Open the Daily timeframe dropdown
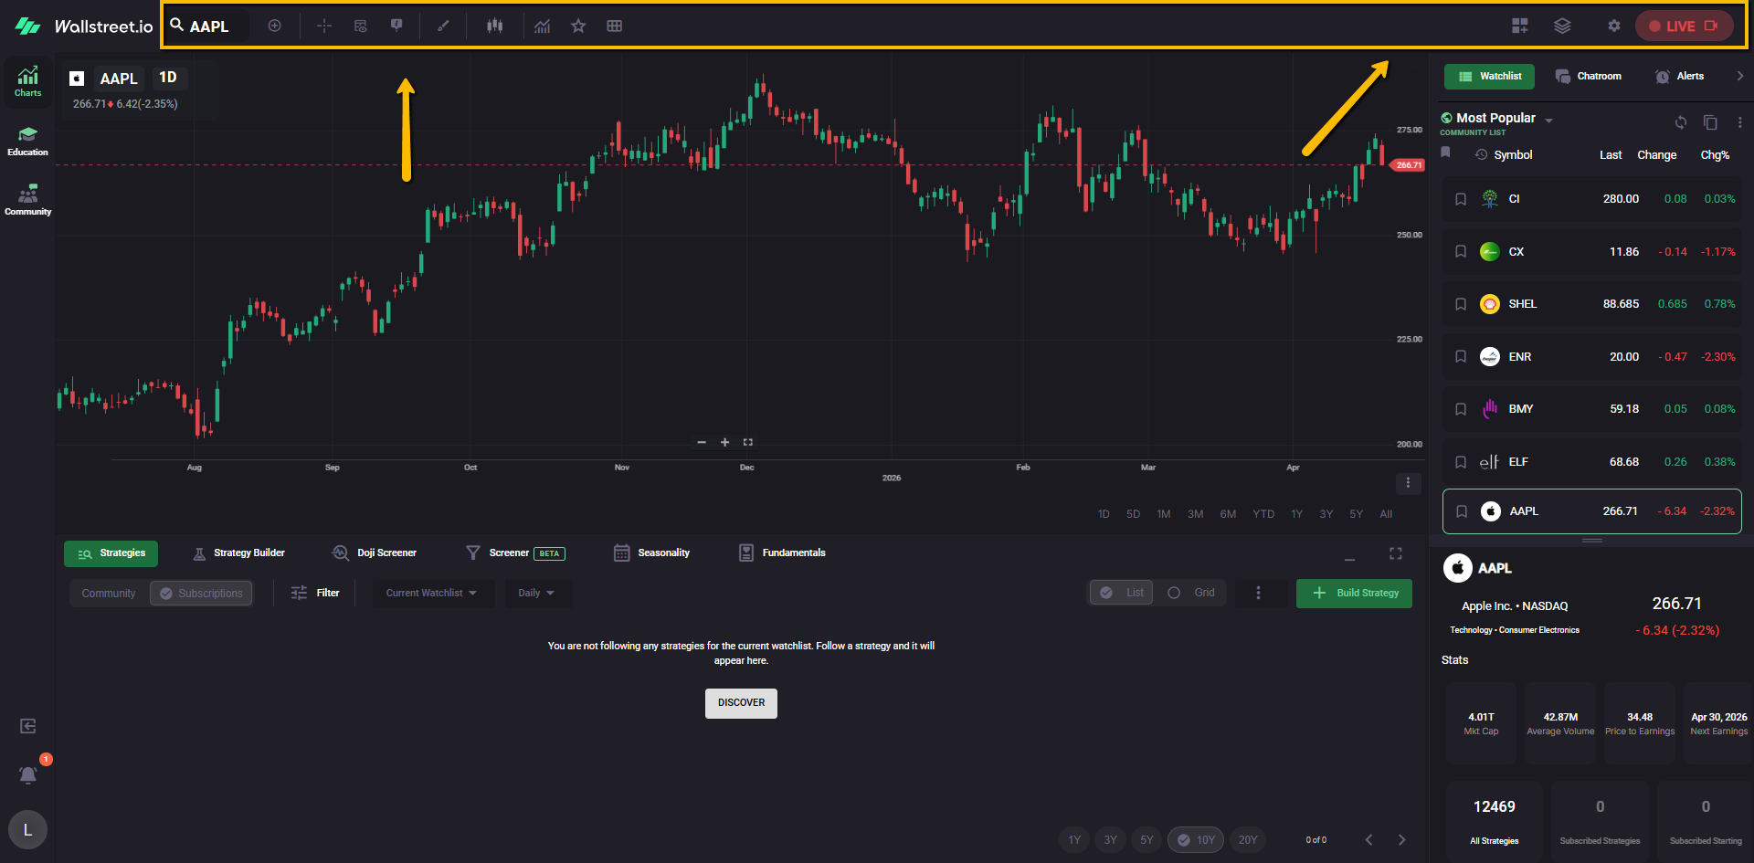 tap(537, 594)
